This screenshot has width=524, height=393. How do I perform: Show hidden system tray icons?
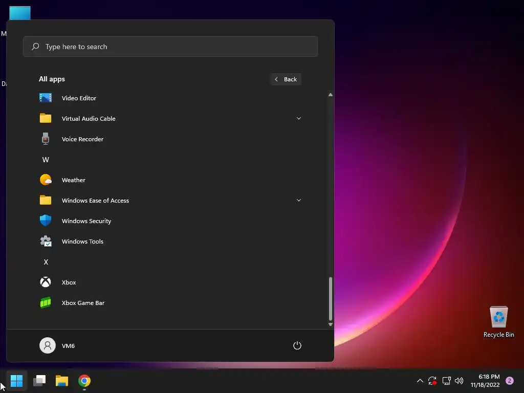(x=420, y=381)
